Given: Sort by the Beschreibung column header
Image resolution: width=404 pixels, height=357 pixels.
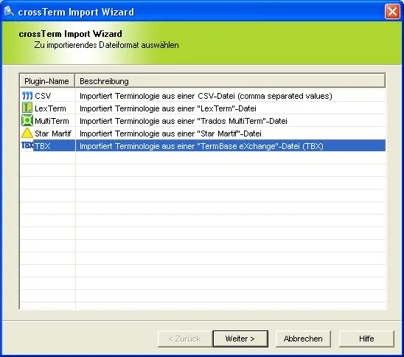Looking at the screenshot, I should (x=230, y=81).
